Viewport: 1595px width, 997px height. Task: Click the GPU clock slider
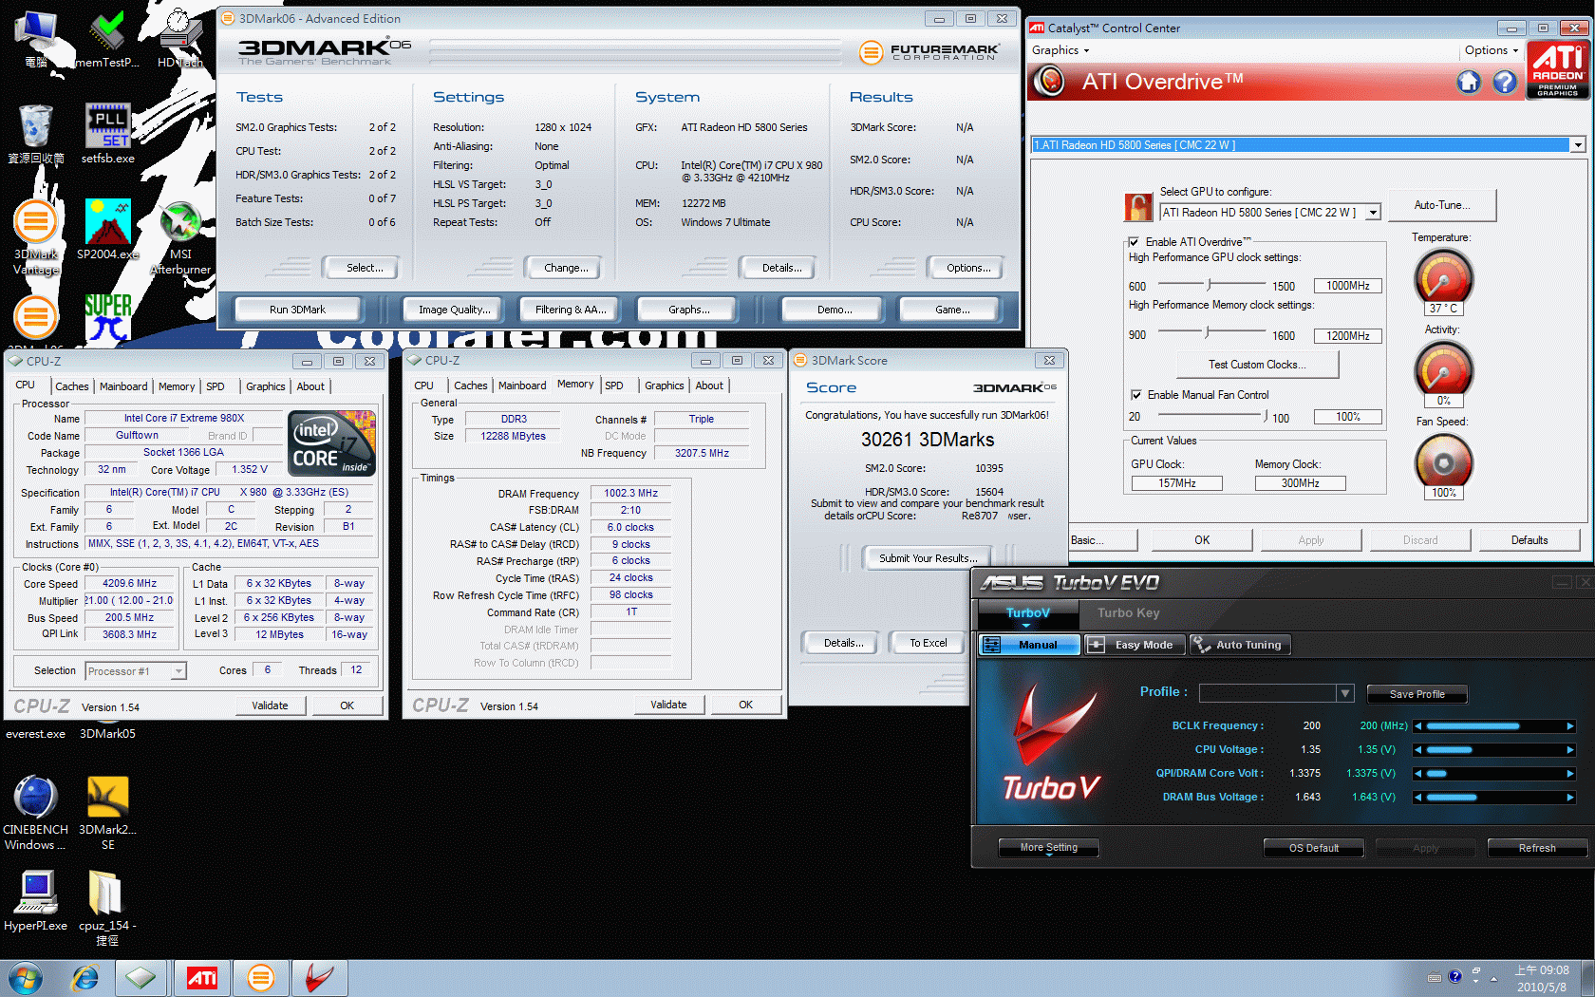pos(1210,285)
